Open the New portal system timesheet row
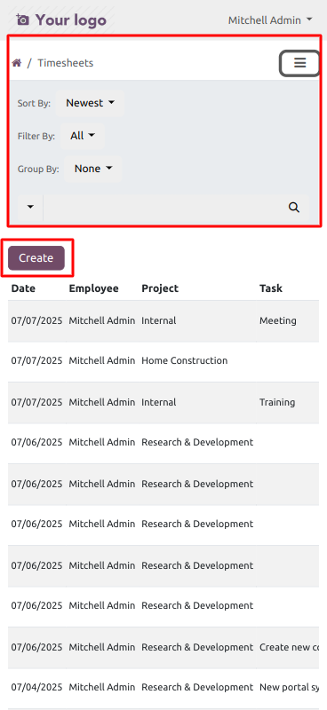327x710 pixels. pos(163,687)
